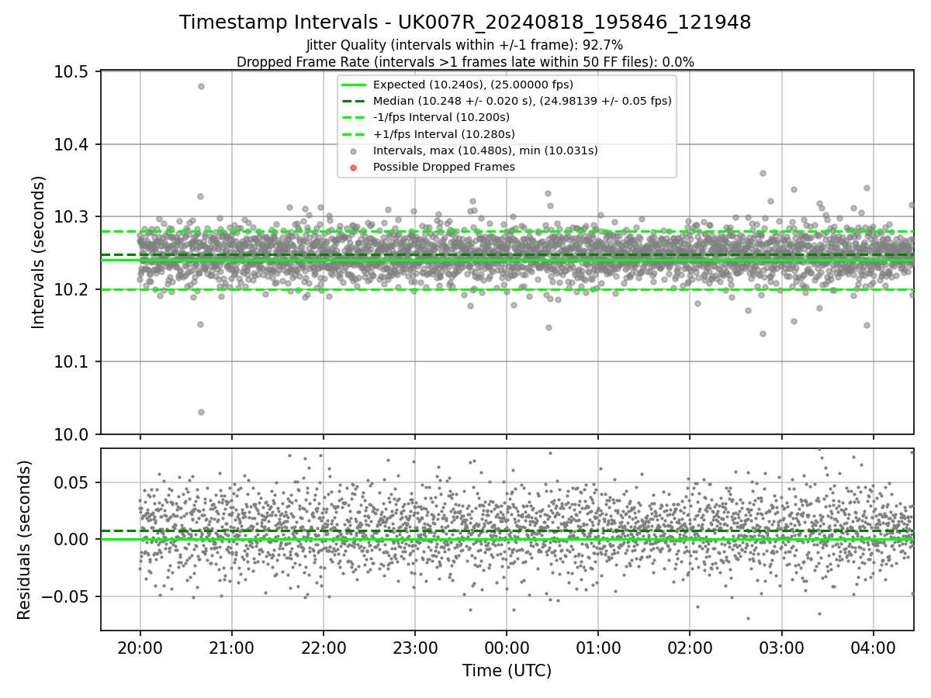Click the highest outlier point near 10.48 seconds
Viewport: 931px width, 698px height.
[201, 86]
